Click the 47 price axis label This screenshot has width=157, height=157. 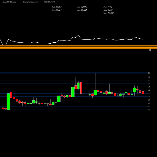149,87
